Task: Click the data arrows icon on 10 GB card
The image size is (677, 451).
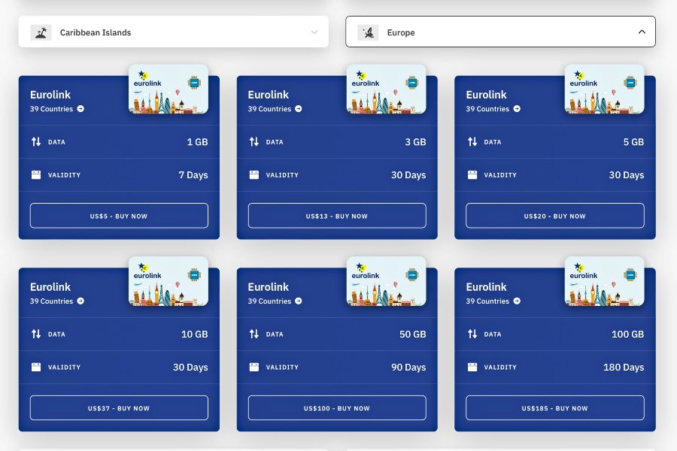Action: 36,334
